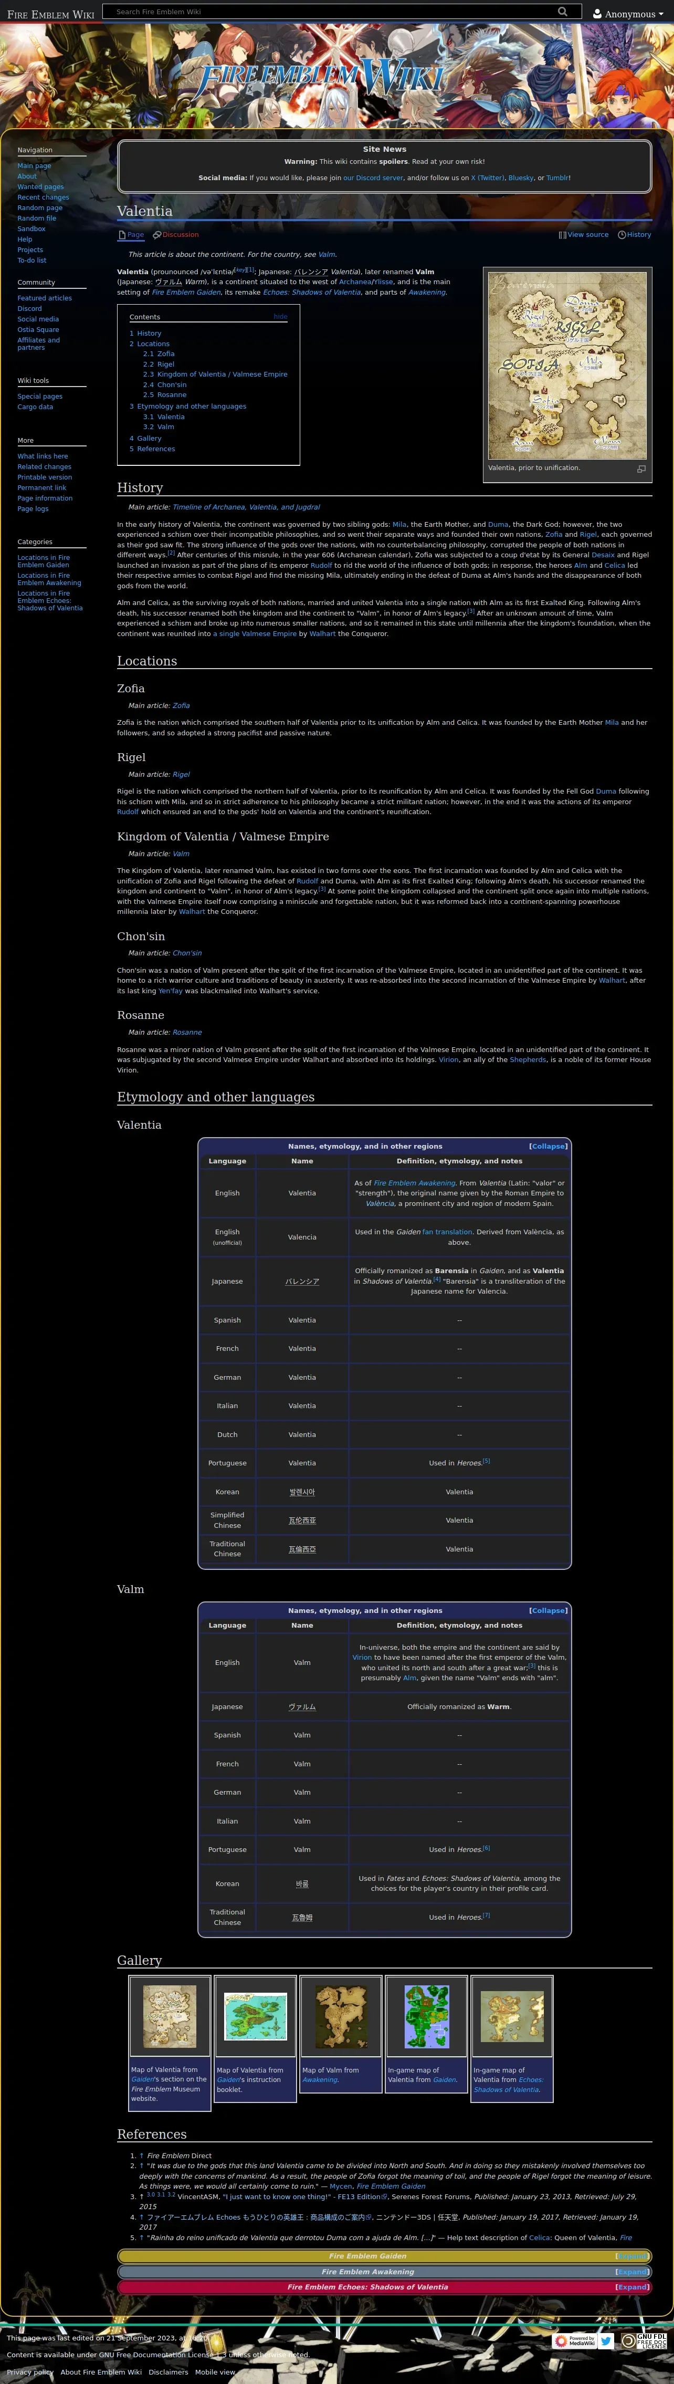Viewport: 674px width, 2384px height.
Task: Open Ostia Square community link
Action: point(38,329)
